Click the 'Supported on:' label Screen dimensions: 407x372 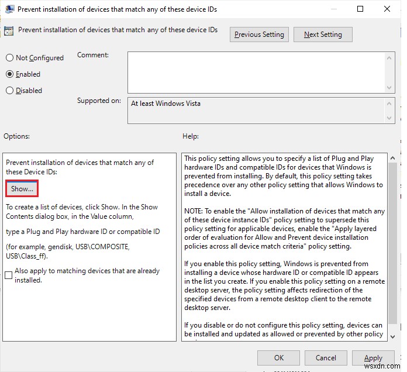point(99,101)
